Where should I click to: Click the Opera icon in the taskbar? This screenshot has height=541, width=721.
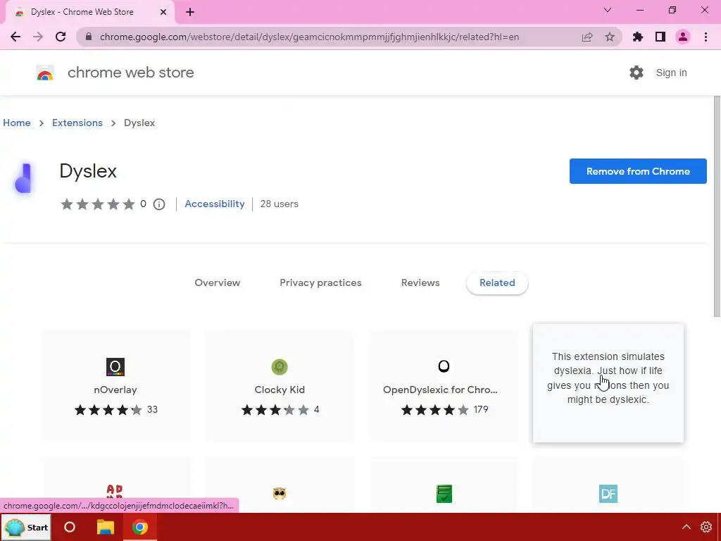pos(70,527)
